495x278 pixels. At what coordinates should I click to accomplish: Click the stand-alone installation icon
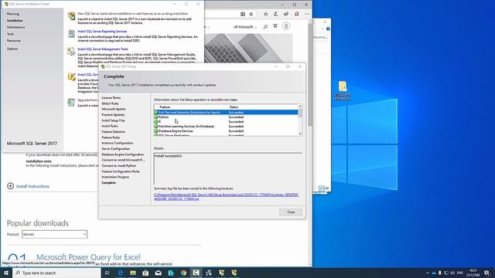[72, 15]
